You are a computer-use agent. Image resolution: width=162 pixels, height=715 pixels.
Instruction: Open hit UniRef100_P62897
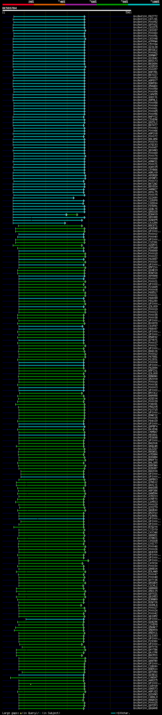[x=145, y=259]
